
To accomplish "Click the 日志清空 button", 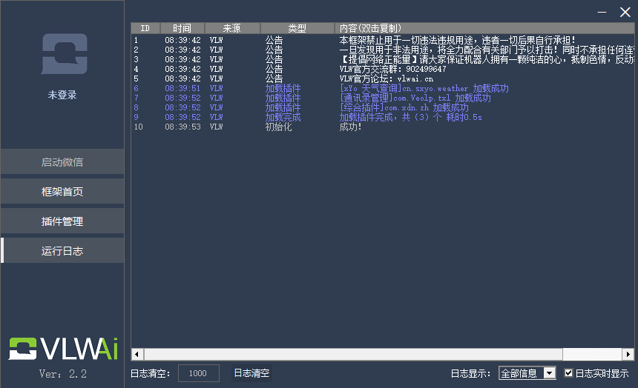I will click(251, 373).
